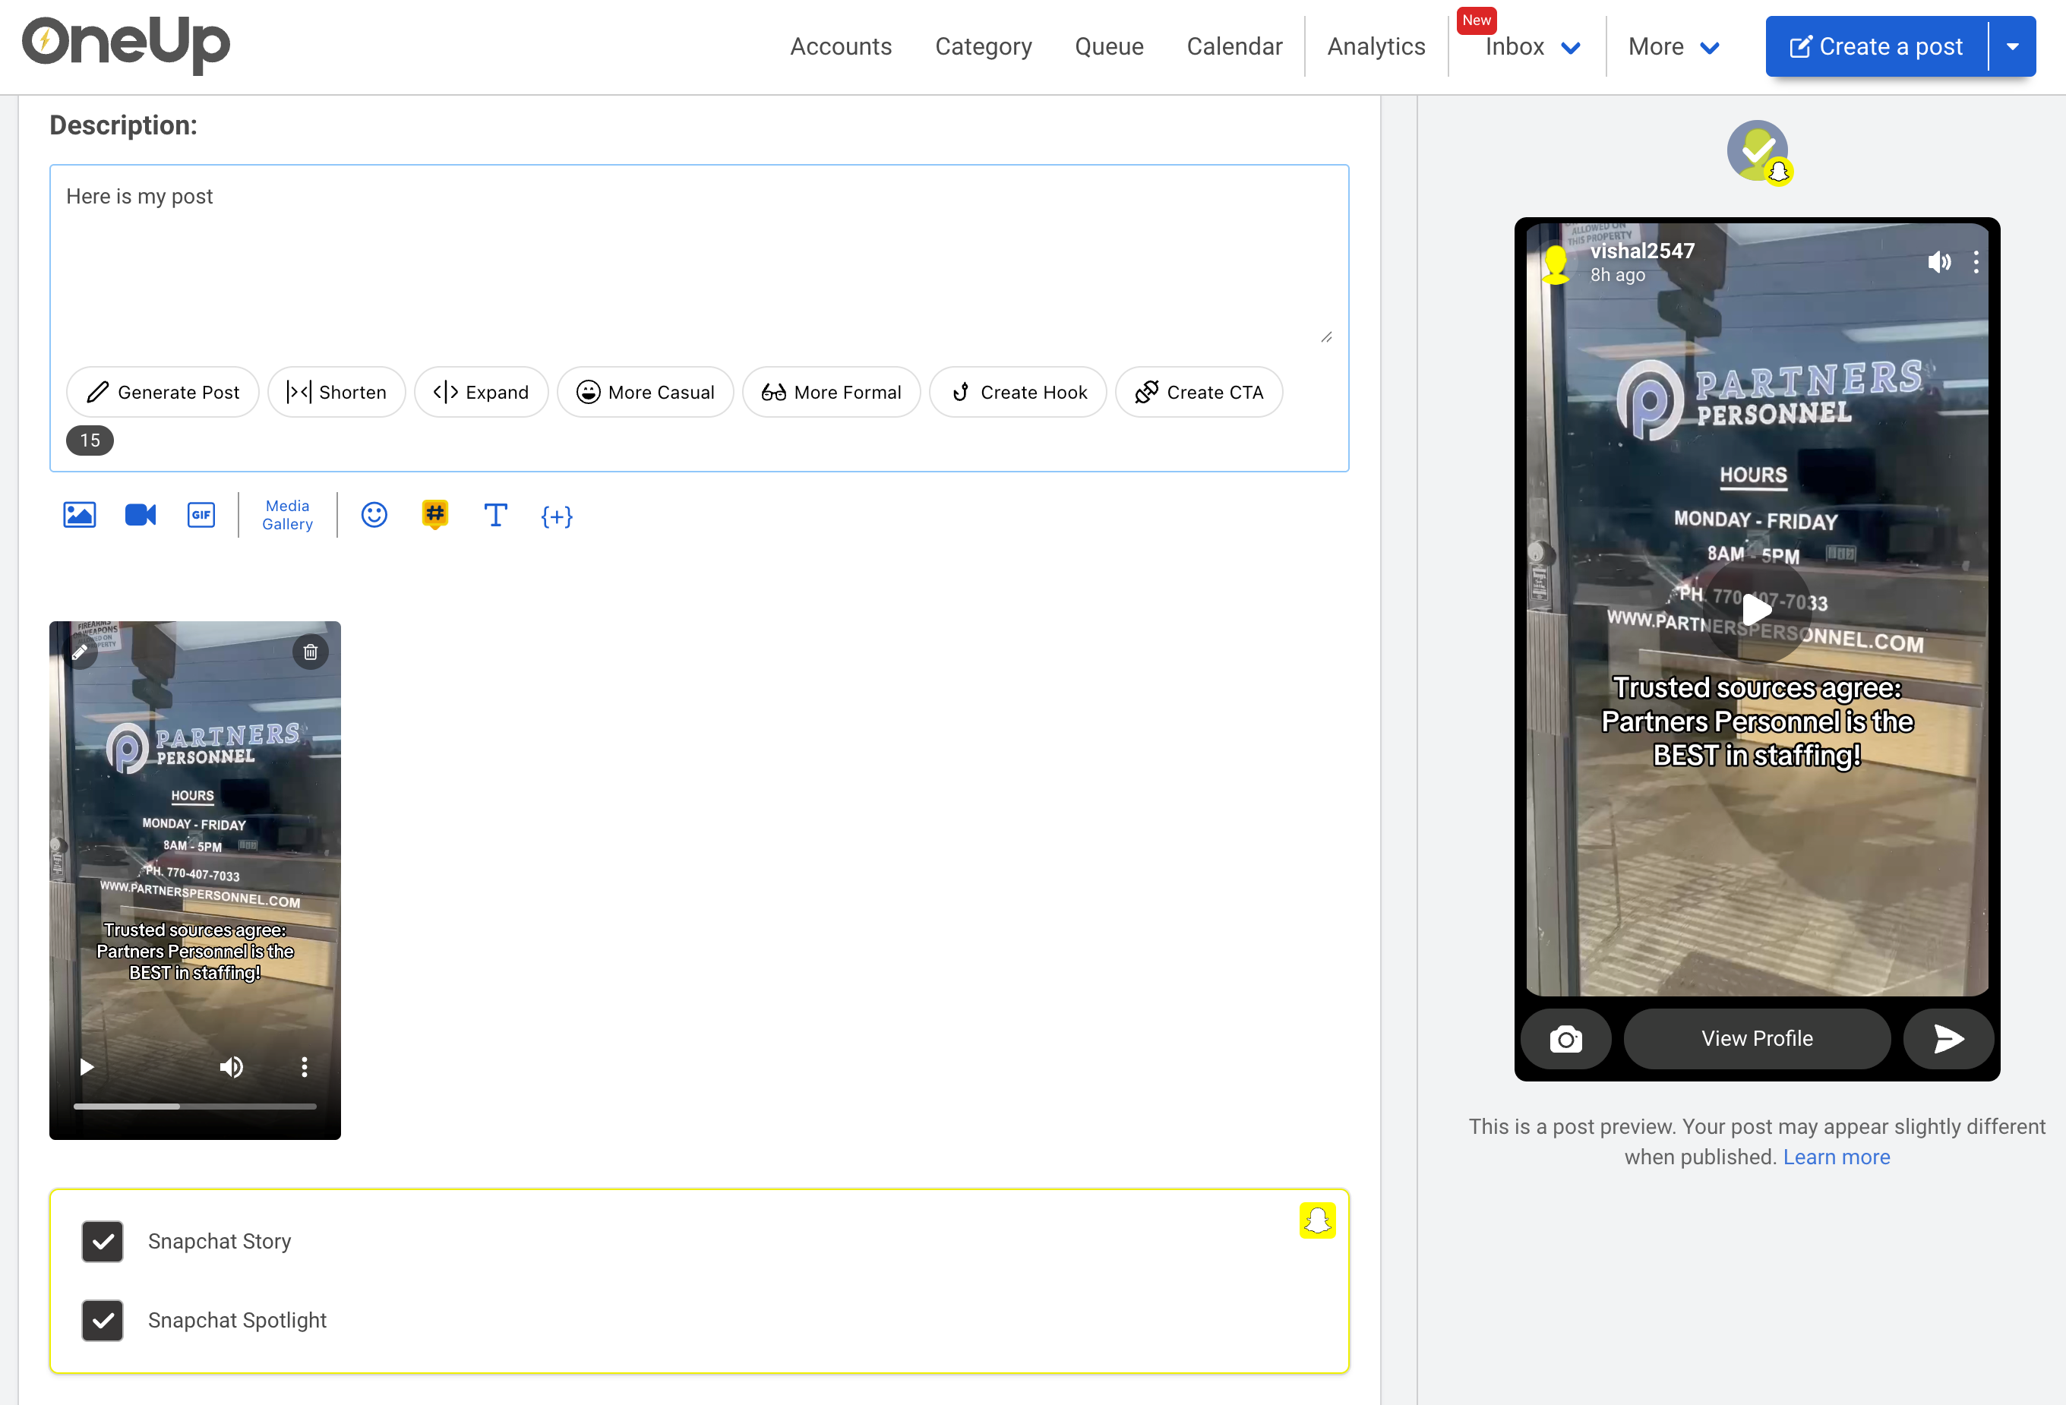2066x1405 pixels.
Task: Open the Analytics page
Action: click(1376, 47)
